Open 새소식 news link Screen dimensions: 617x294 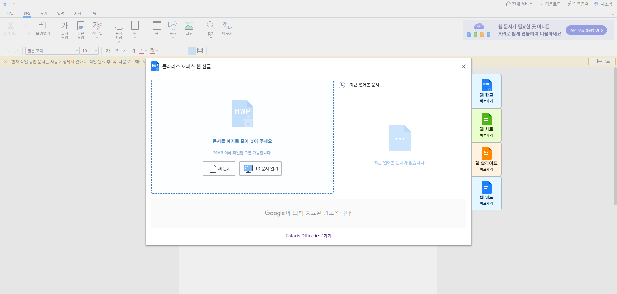[x=603, y=4]
